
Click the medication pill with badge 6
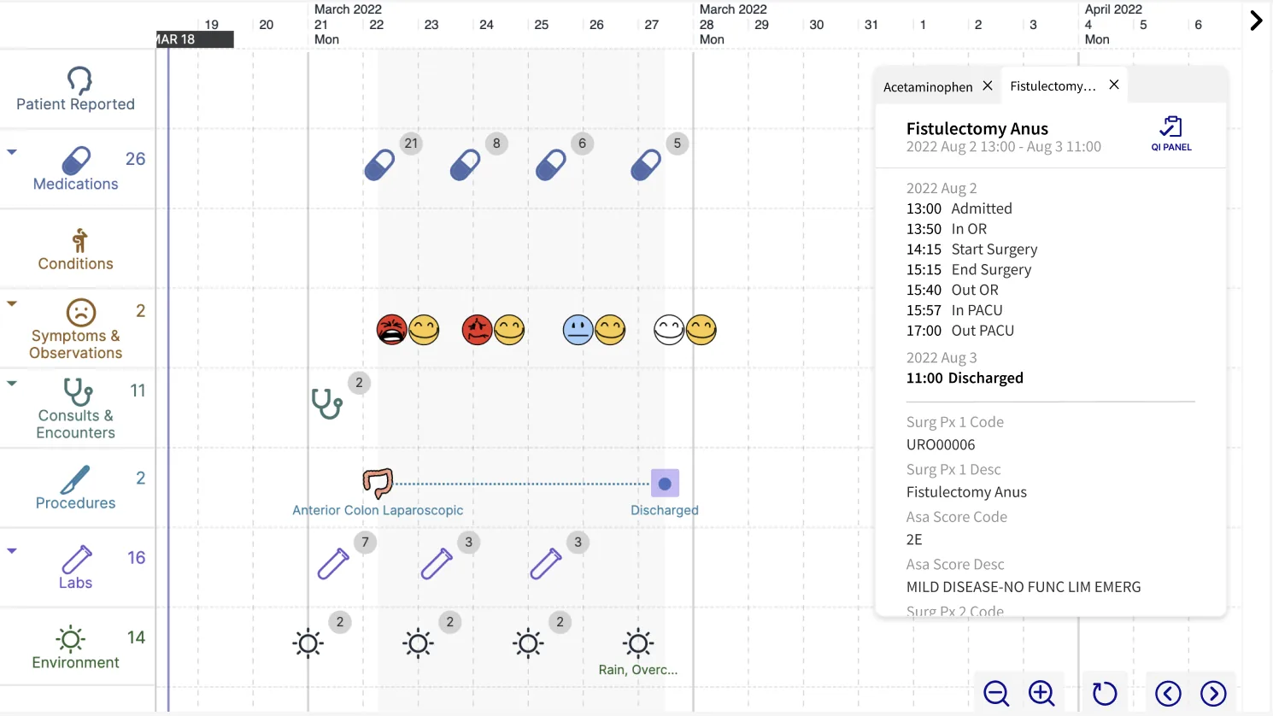click(x=551, y=165)
